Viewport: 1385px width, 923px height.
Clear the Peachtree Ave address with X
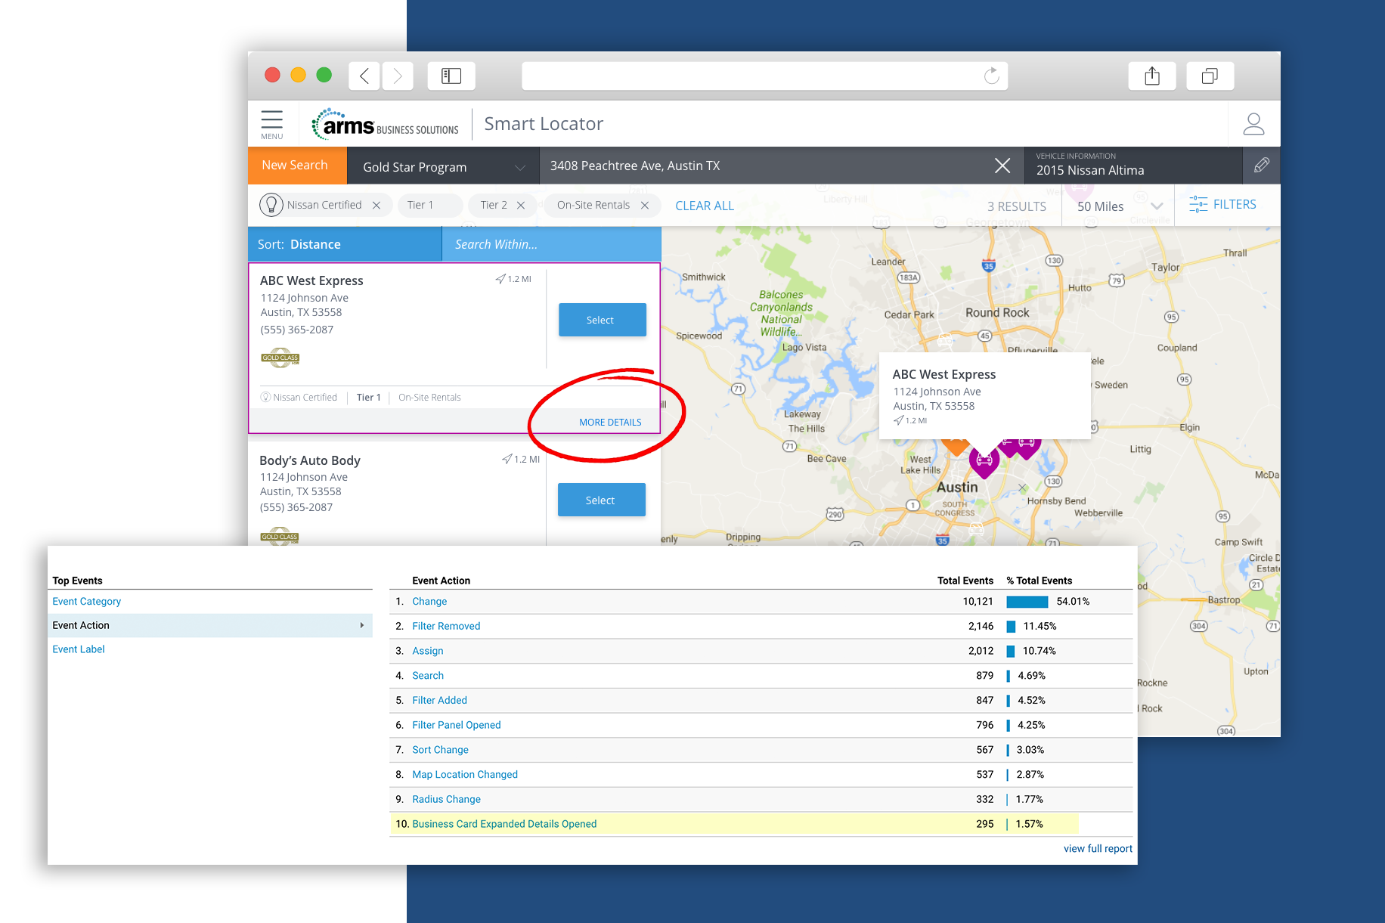1002,166
